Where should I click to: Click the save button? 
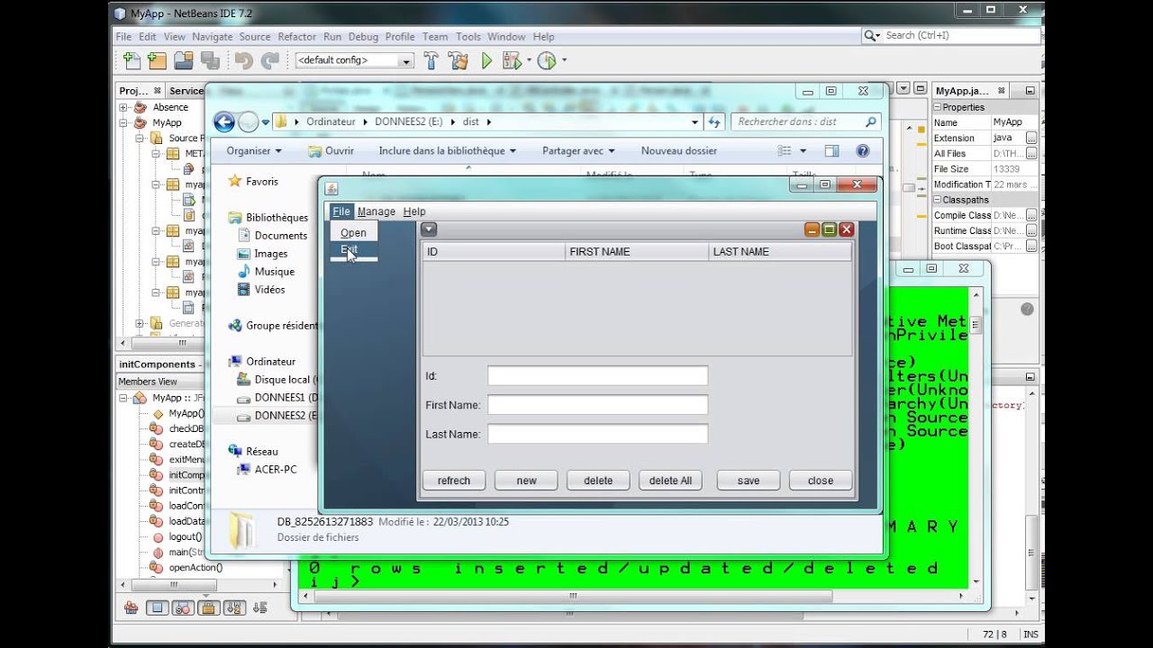point(749,481)
